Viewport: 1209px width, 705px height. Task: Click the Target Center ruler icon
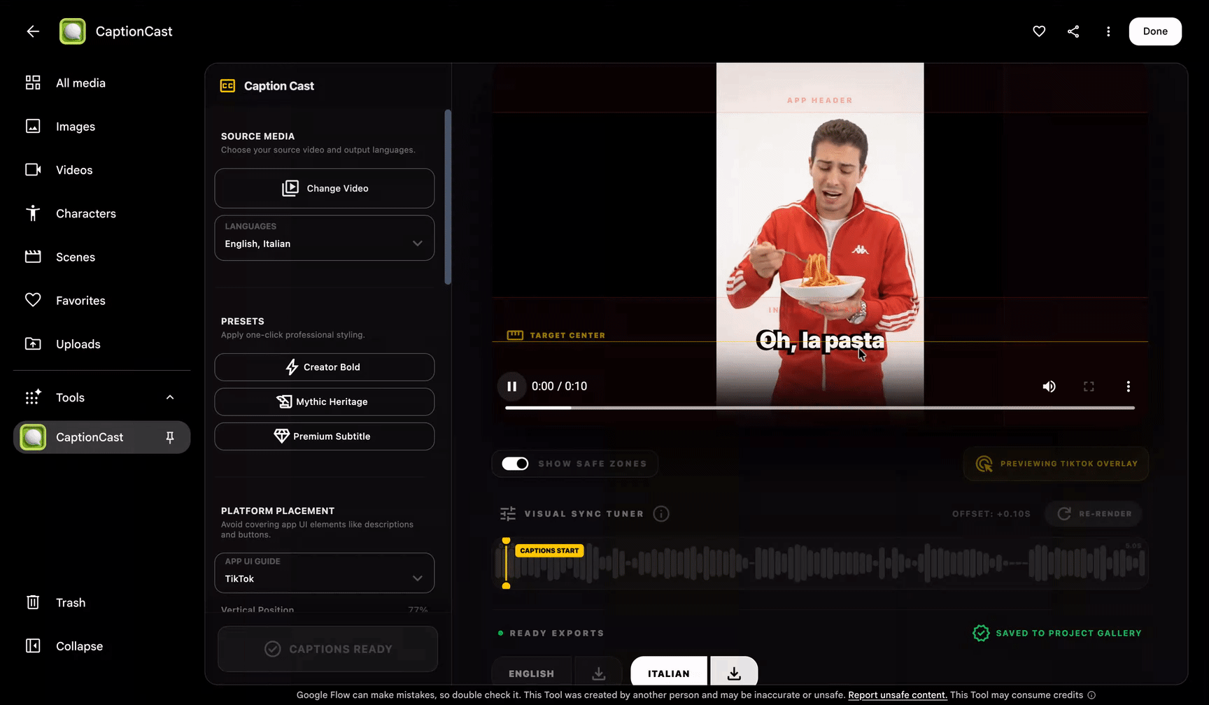(x=515, y=335)
